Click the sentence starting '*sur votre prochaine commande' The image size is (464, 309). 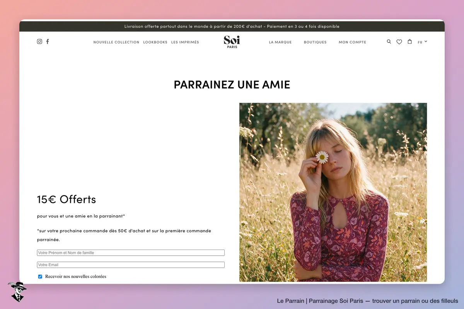coord(124,235)
